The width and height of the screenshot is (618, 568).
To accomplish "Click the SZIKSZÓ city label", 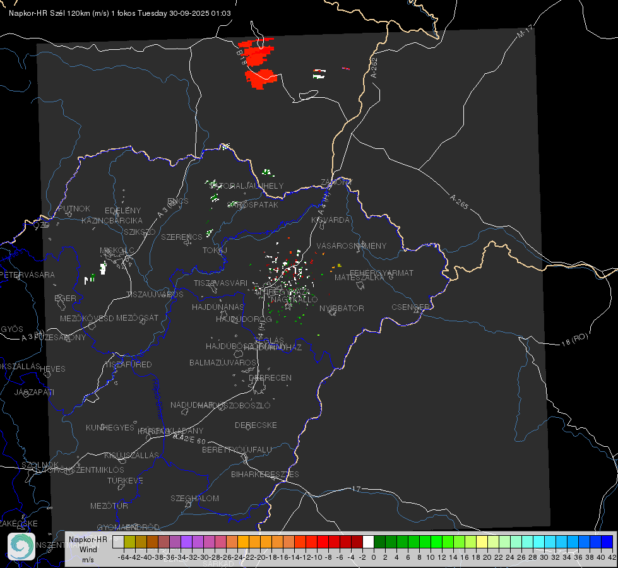I will [x=140, y=232].
